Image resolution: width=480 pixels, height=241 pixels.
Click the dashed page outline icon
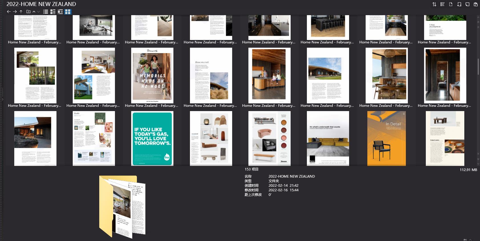pyautogui.click(x=451, y=4)
